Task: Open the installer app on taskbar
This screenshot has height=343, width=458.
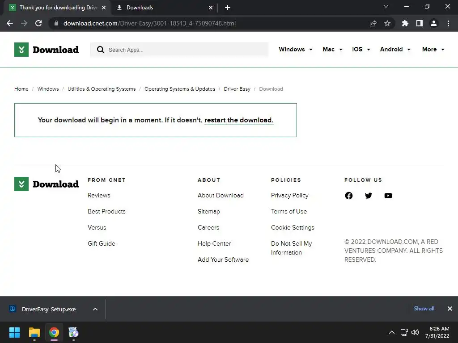Action: tap(74, 332)
